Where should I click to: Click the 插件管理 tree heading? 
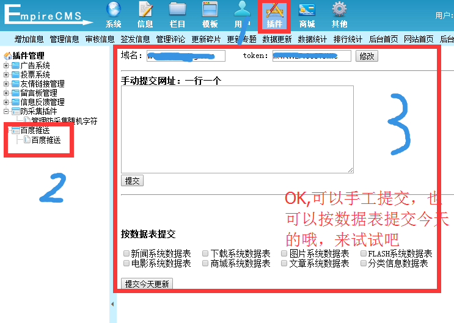pos(28,56)
